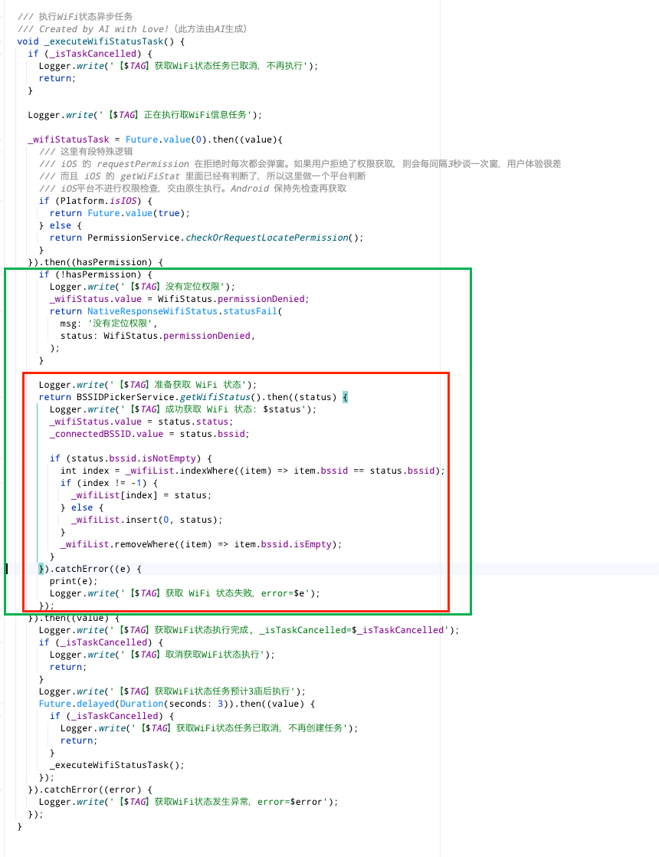The width and height of the screenshot is (659, 857).
Task: Click the highlighted opening brace after then((status)
Action: point(345,397)
